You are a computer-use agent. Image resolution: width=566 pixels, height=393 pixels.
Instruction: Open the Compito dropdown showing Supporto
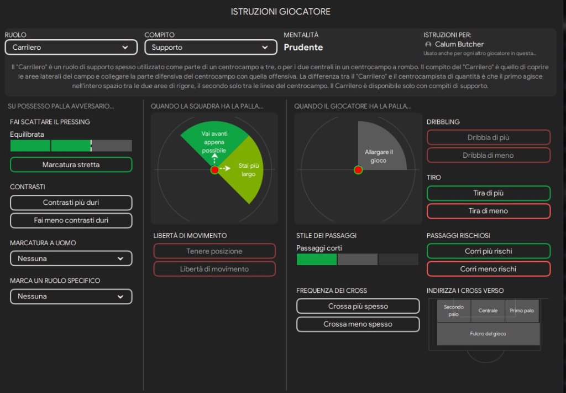tap(210, 48)
